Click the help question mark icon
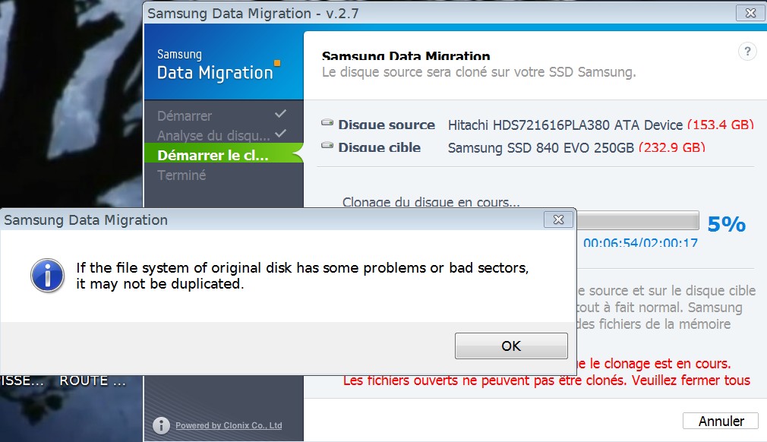The height and width of the screenshot is (442, 767). tap(747, 52)
